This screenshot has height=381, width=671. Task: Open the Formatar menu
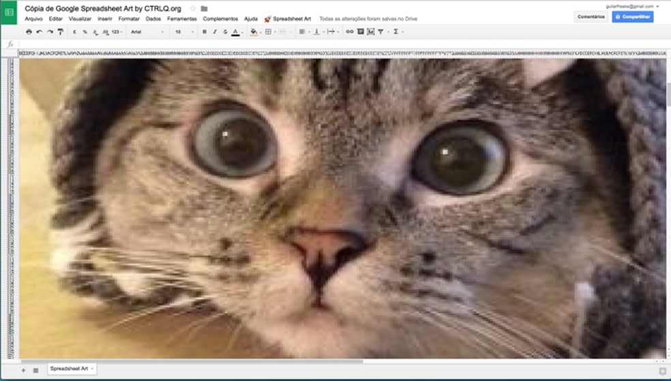coord(129,19)
